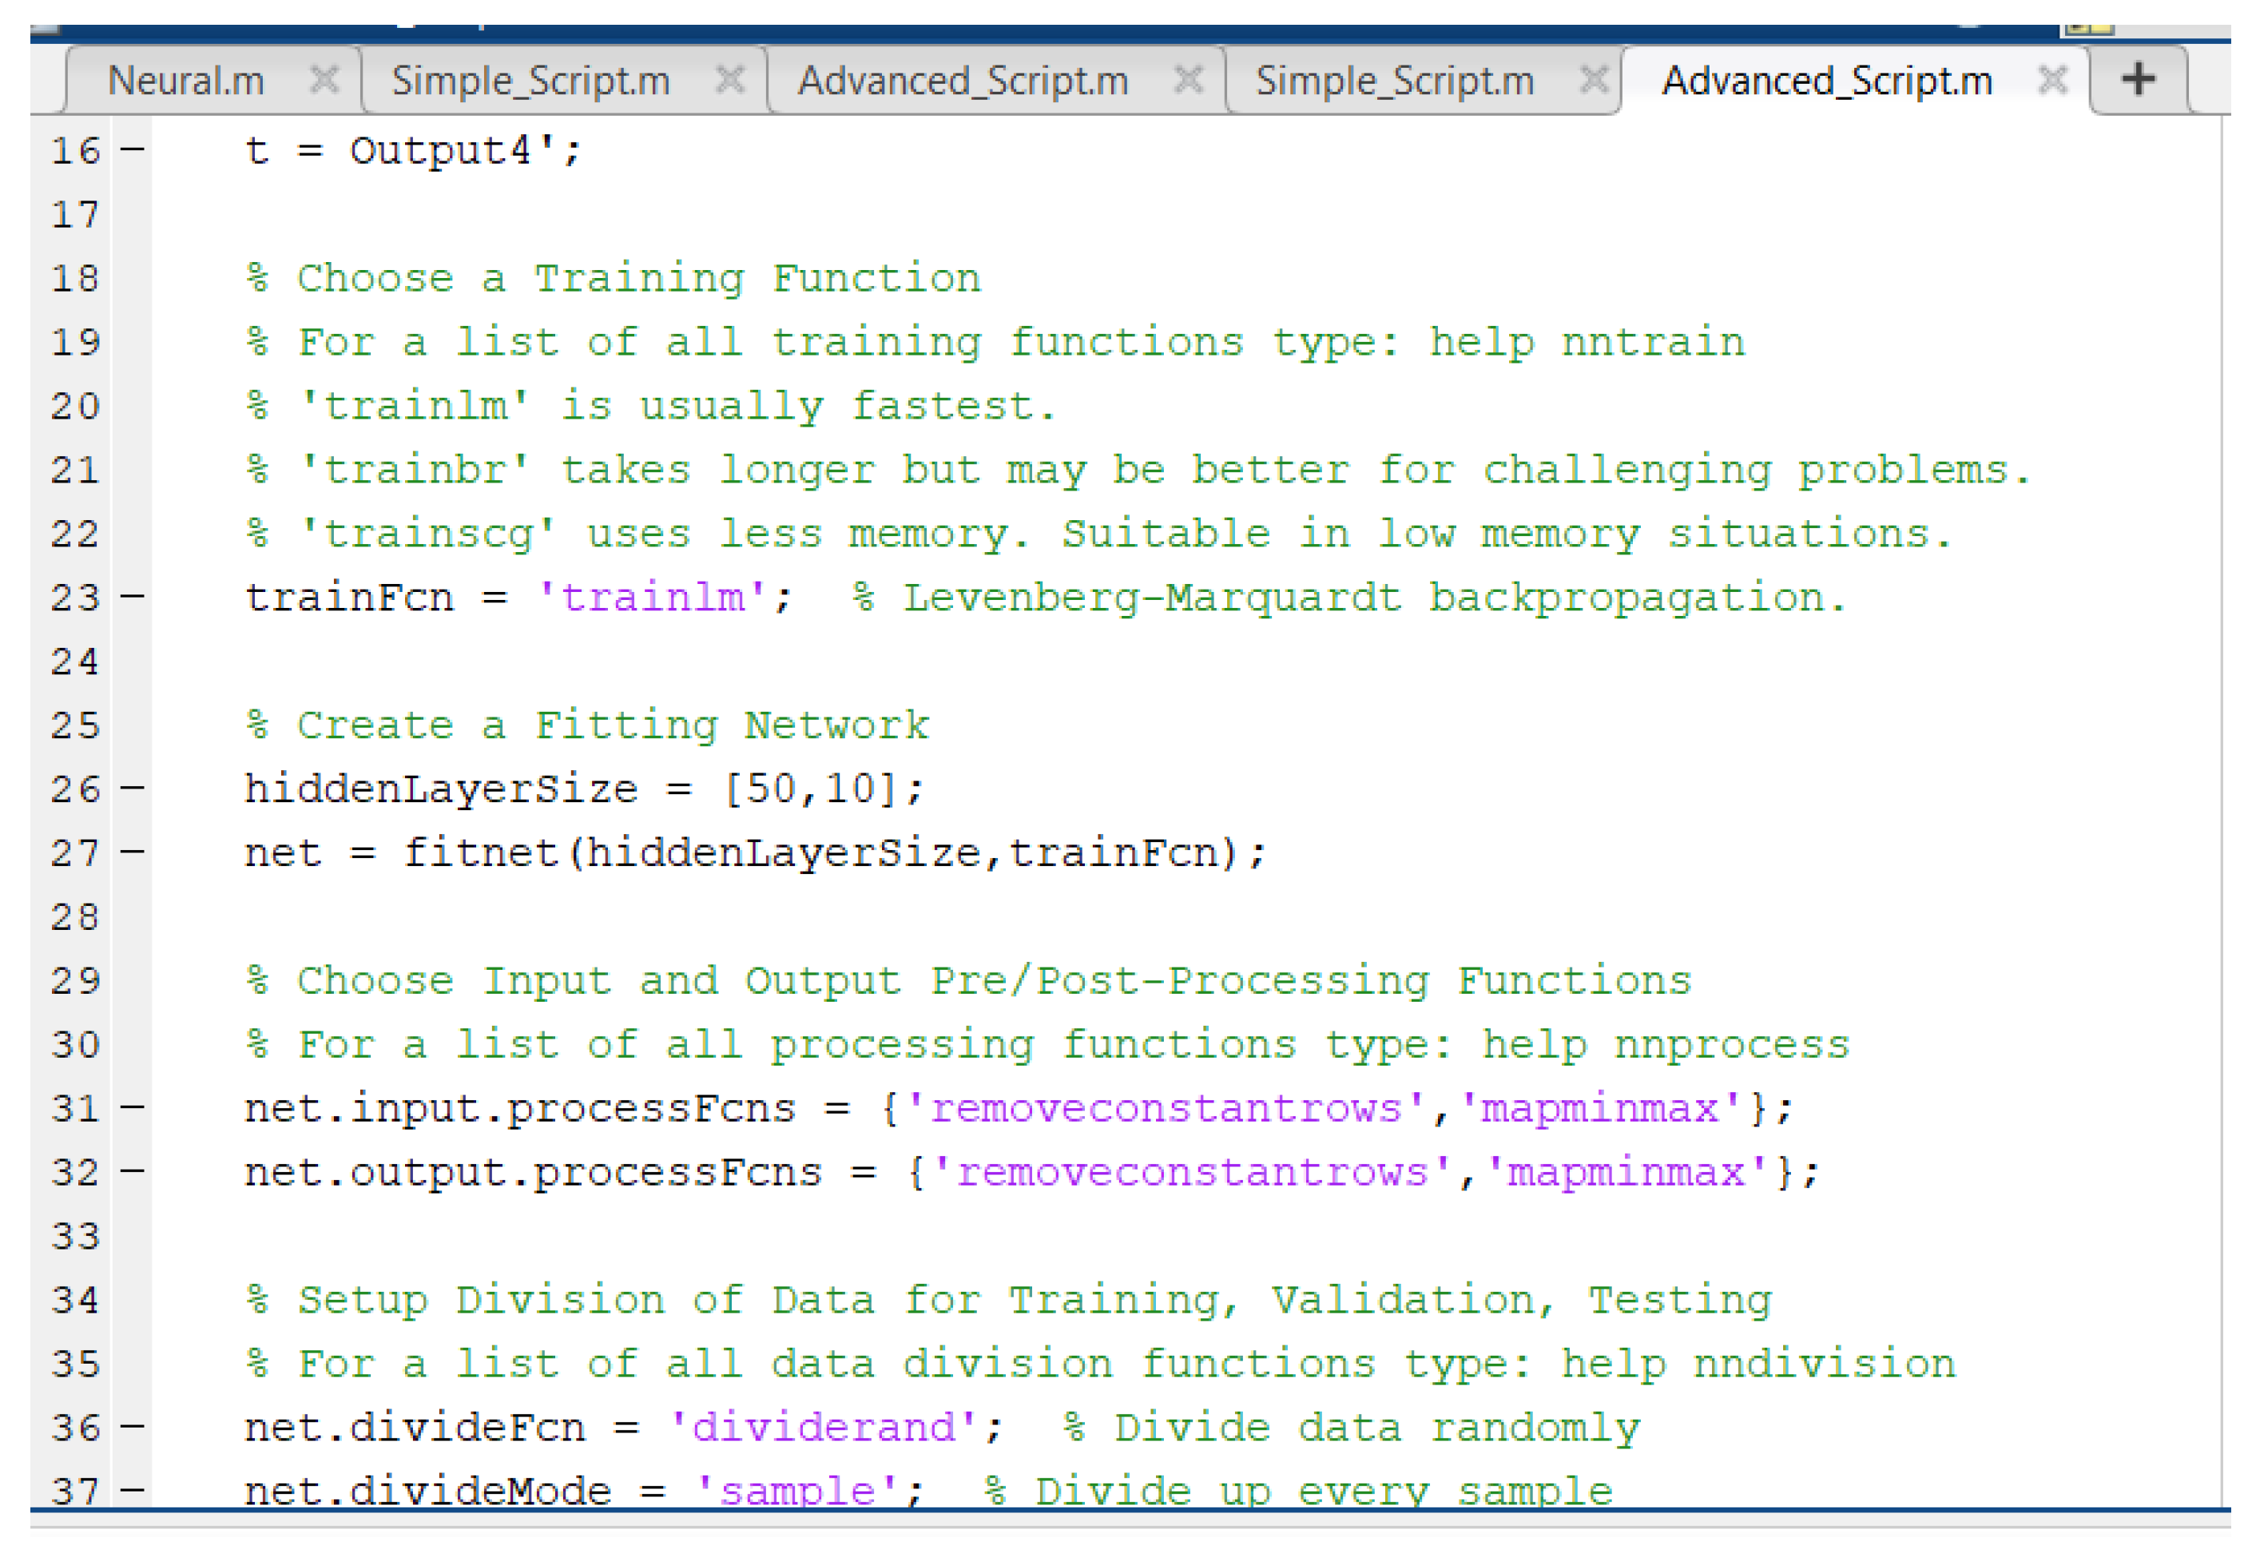The image size is (2252, 1545).
Task: Close the active Advanced_Script.m tab
Action: tap(2052, 79)
